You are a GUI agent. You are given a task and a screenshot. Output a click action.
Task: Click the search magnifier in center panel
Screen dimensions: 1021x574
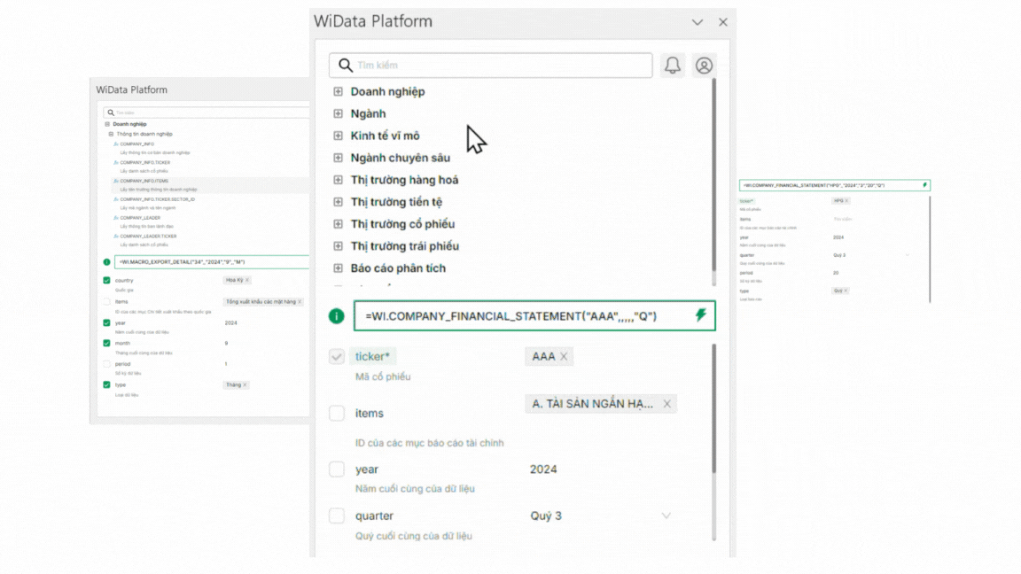point(345,65)
